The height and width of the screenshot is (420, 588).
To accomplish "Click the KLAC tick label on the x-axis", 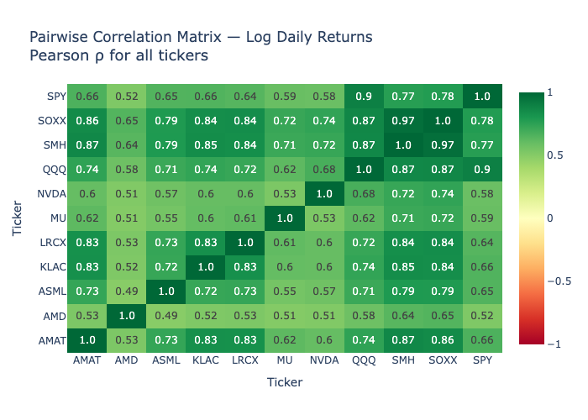I will click(206, 359).
